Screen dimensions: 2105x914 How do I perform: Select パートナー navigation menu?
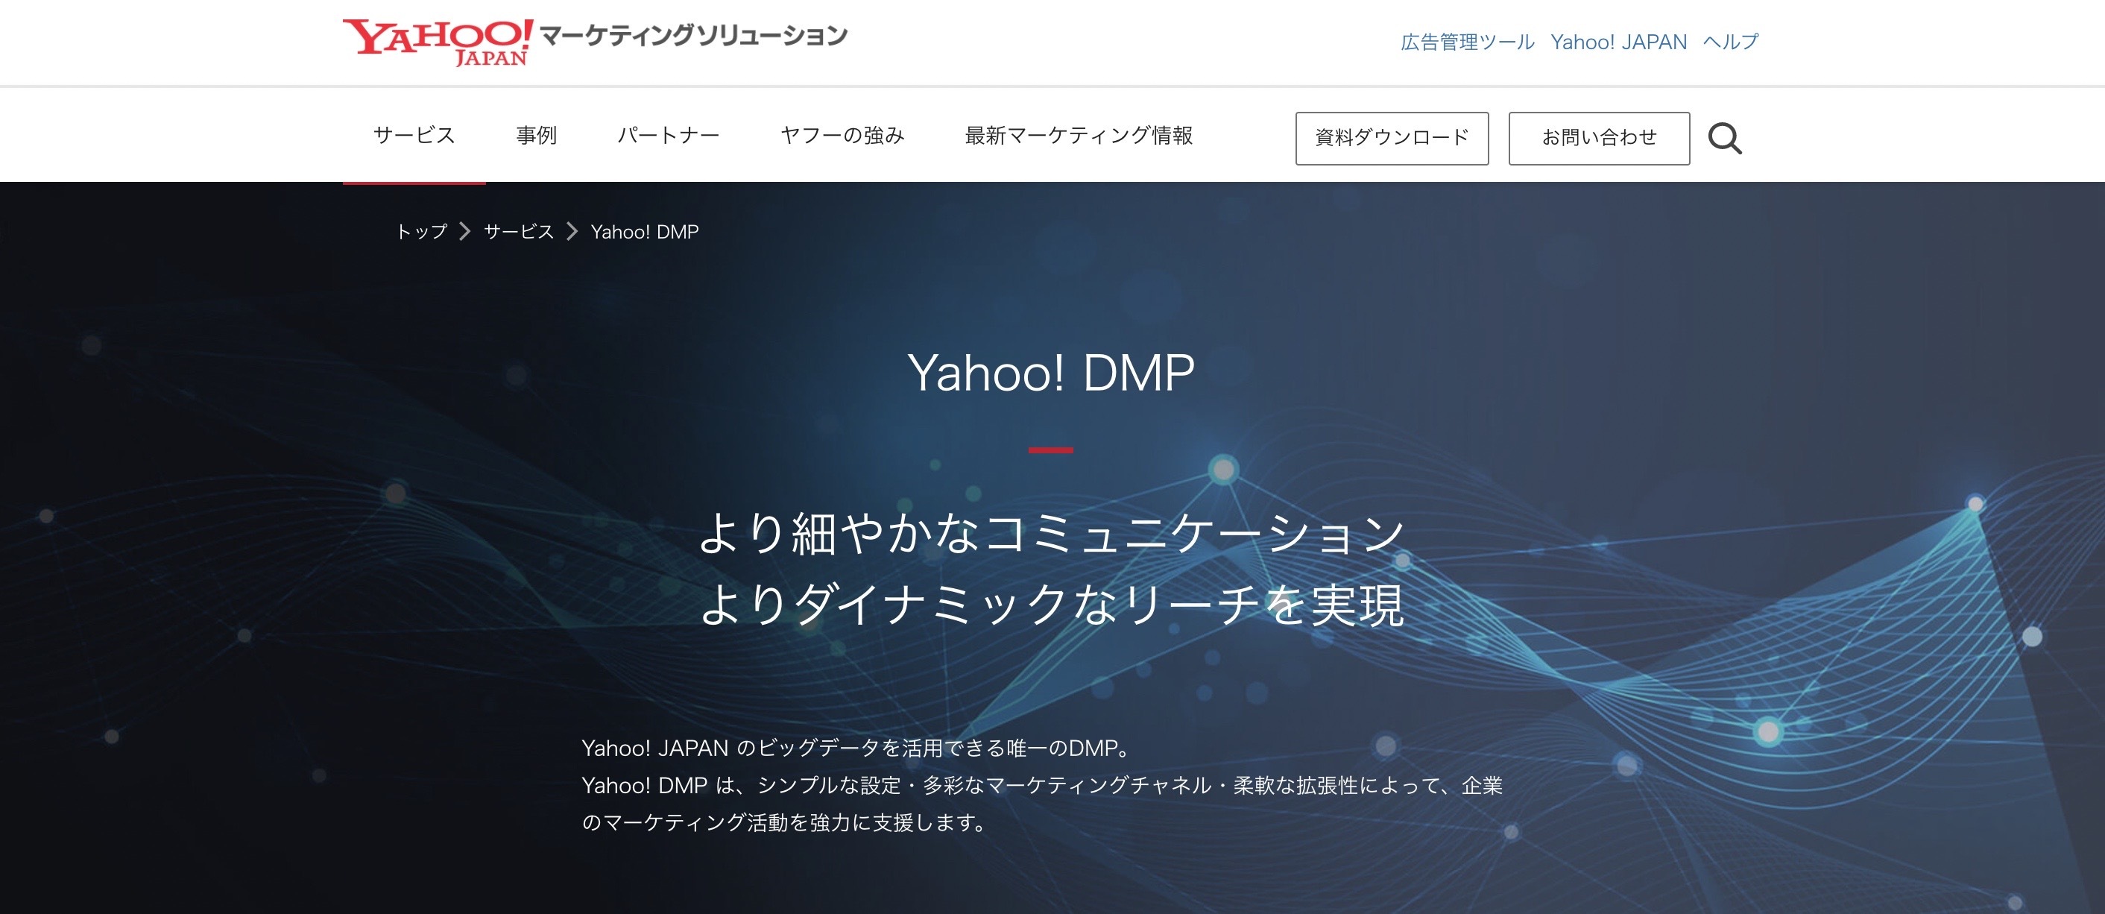pyautogui.click(x=669, y=135)
